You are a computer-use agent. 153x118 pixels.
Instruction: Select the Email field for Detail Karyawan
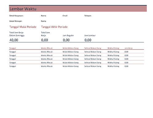[65, 16]
